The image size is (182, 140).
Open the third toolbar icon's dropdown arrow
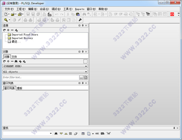(x=23, y=14)
